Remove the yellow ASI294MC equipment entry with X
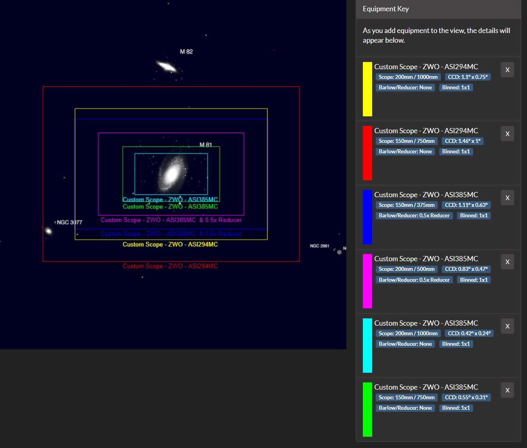The width and height of the screenshot is (527, 448). click(507, 70)
